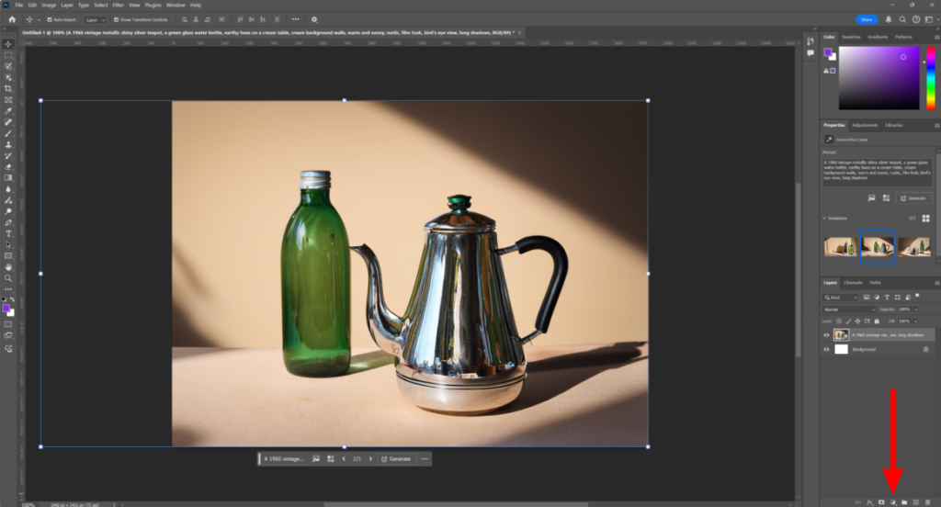
Task: Open the layer filter Kind dropdown
Action: click(840, 298)
